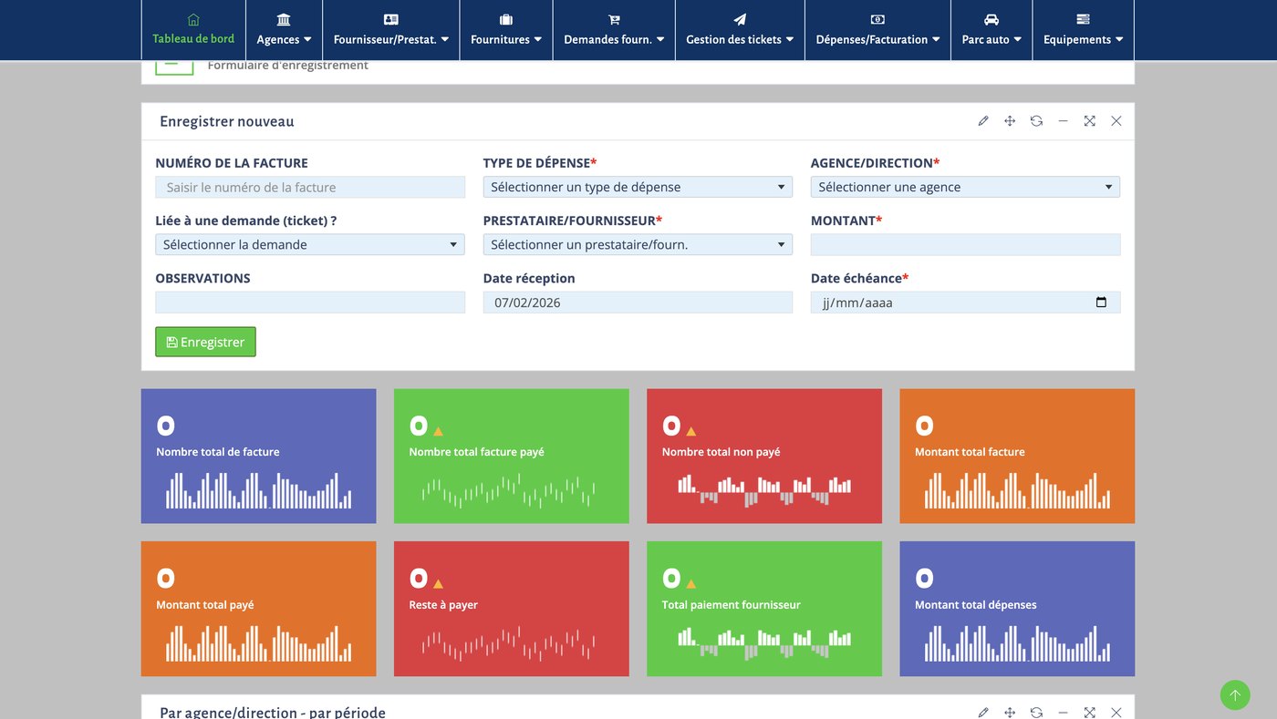This screenshot has height=719, width=1277.
Task: Collapse the Enregistrer nouveau panel with the minus icon
Action: (1063, 121)
